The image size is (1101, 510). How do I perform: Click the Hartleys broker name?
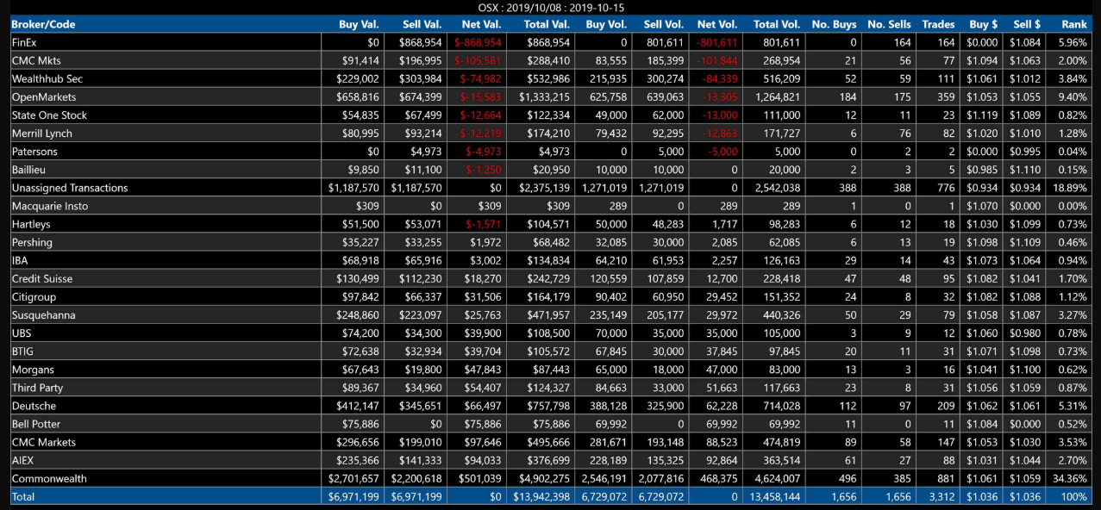coord(31,224)
